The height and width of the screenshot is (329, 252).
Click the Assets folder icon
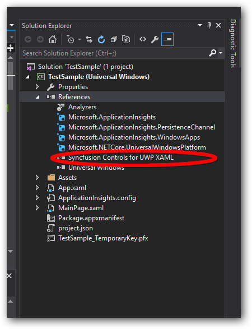51,178
